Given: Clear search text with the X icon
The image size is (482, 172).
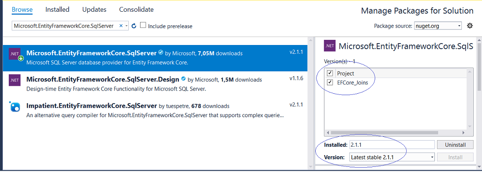Looking at the screenshot, I should pyautogui.click(x=121, y=25).
